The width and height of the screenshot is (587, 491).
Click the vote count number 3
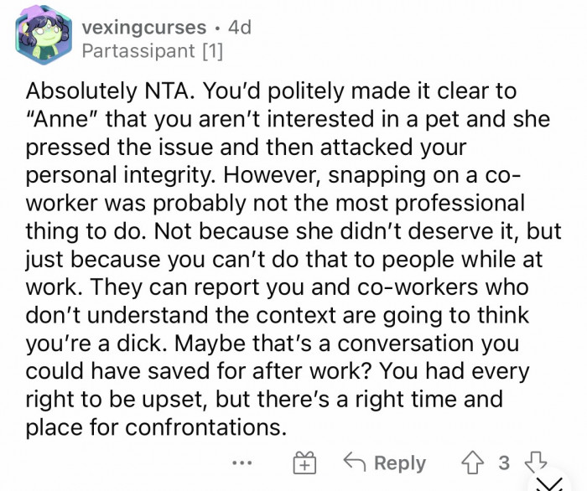tap(504, 463)
